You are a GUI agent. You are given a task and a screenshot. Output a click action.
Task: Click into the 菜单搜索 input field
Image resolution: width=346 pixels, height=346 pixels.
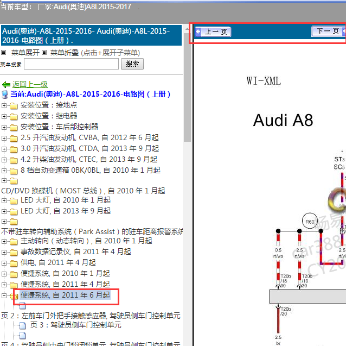(71, 64)
